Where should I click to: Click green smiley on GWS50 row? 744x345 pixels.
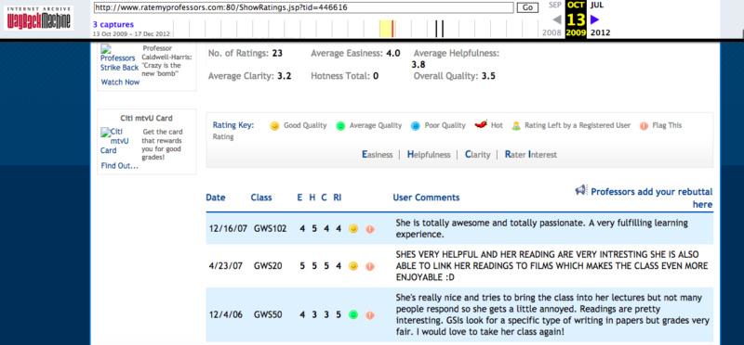353,315
